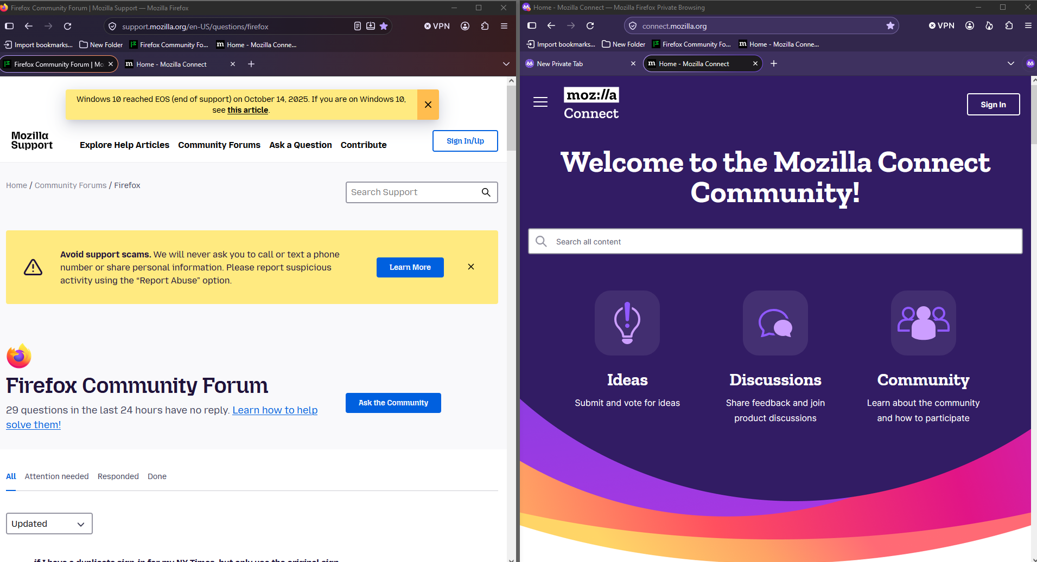Click the Community people icon
1037x562 pixels.
[x=924, y=323]
